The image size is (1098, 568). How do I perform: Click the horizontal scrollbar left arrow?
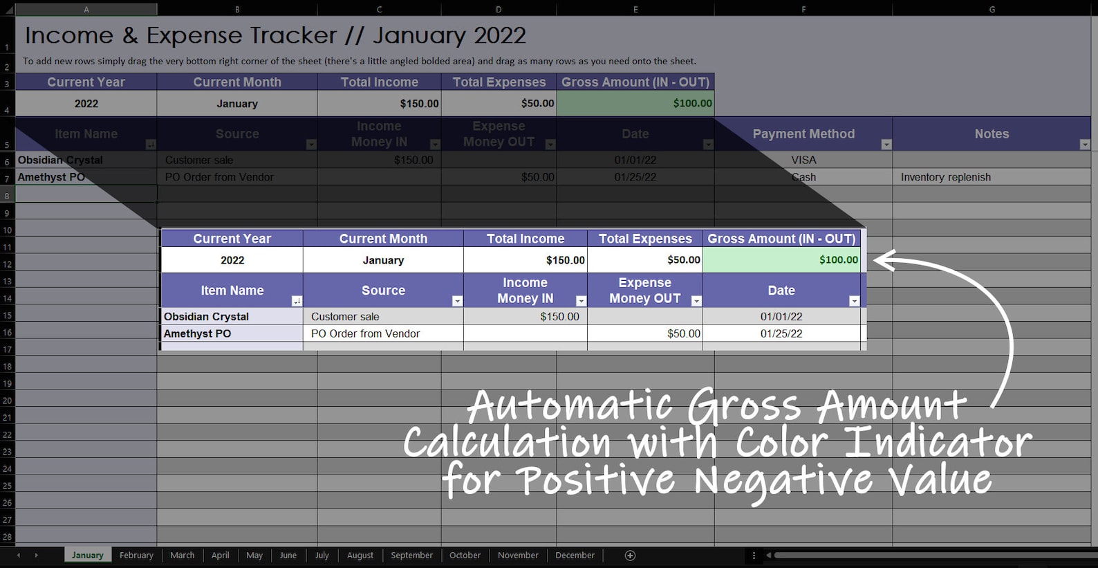[x=768, y=555]
